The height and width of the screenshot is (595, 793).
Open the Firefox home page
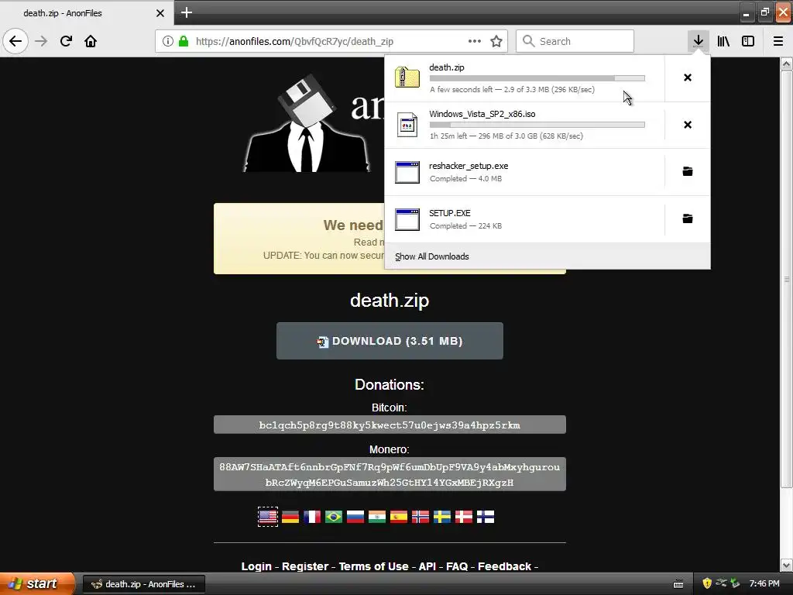click(x=91, y=41)
